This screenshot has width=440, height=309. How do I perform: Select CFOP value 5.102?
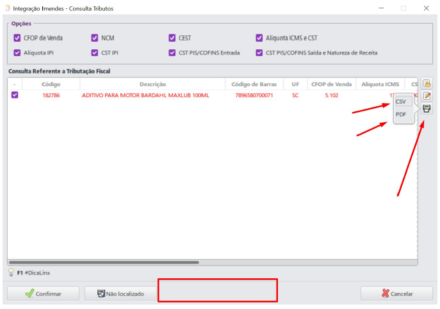click(332, 95)
